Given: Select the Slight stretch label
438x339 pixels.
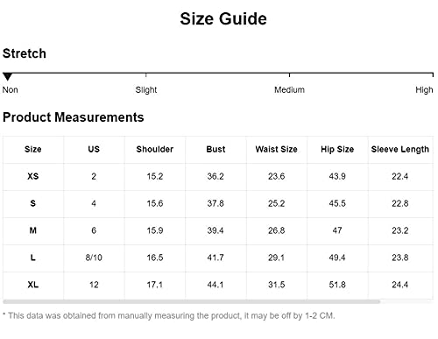Looking at the screenshot, I should (146, 89).
